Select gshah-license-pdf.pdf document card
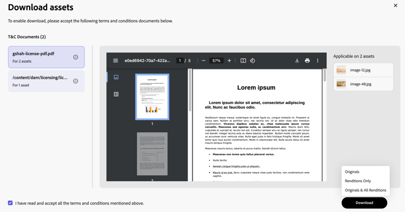The height and width of the screenshot is (212, 405). coord(46,57)
